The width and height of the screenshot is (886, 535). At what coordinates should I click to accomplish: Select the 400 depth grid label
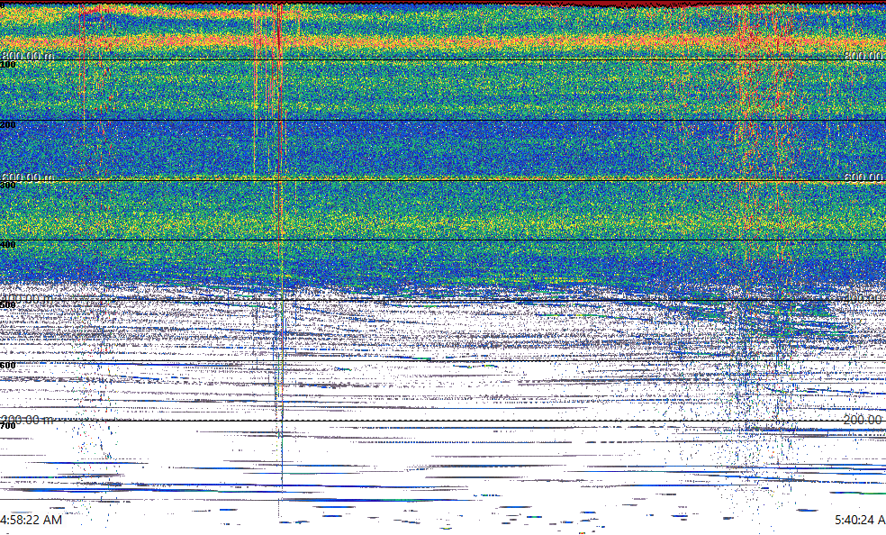[8, 245]
